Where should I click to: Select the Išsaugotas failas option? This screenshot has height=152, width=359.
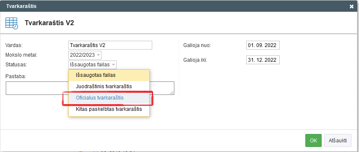[x=109, y=75]
